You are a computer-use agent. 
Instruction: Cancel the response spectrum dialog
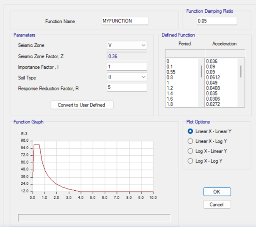(217, 205)
